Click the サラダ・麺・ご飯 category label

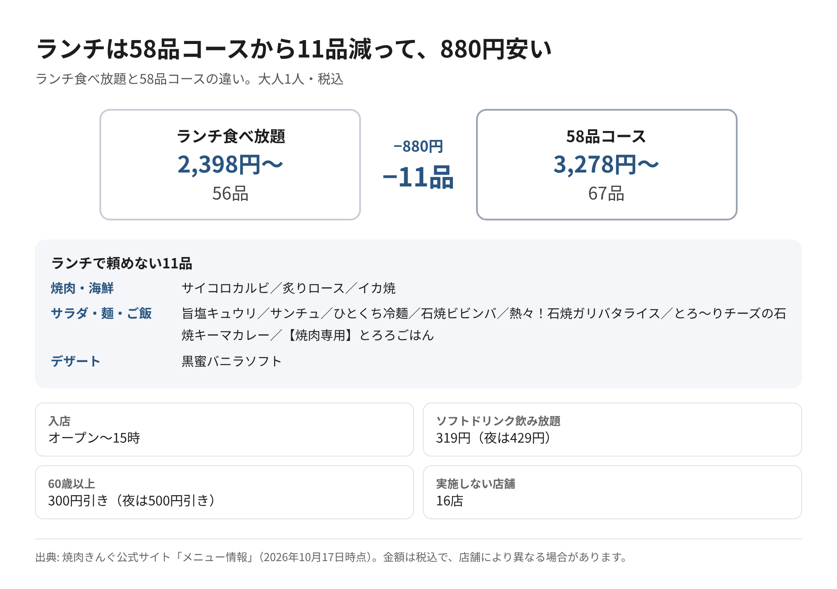point(101,313)
